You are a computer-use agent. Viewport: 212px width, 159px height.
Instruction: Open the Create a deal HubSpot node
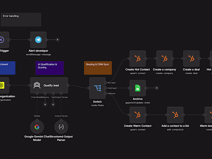pos(191,58)
